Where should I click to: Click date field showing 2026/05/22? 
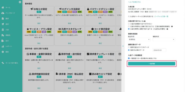click(159, 50)
